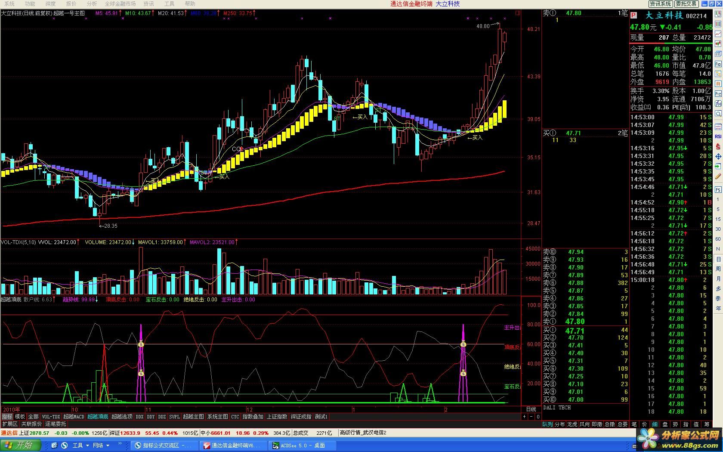
Task: Switch to the 分布 panel tab
Action: click(x=559, y=424)
